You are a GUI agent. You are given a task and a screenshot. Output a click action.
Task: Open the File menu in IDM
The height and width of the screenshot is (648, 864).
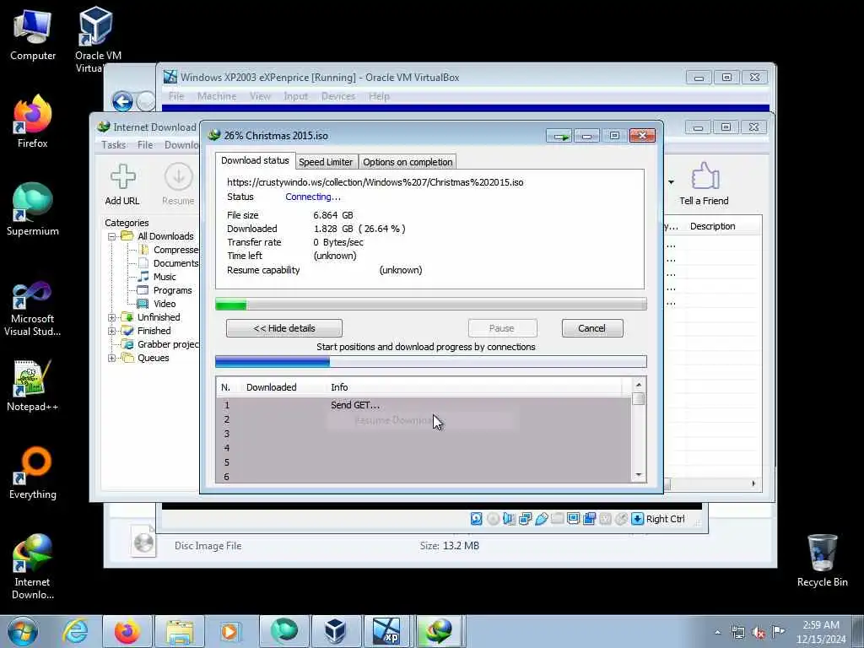pyautogui.click(x=145, y=145)
